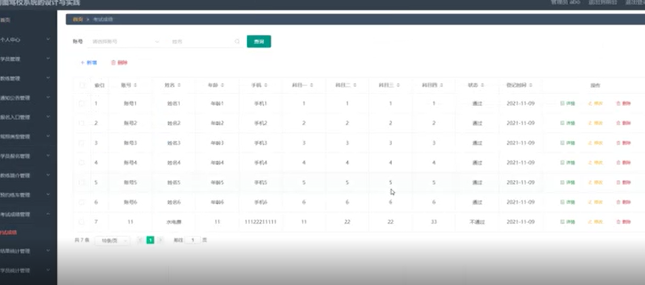Focus the 前往 page jump input

(193, 240)
